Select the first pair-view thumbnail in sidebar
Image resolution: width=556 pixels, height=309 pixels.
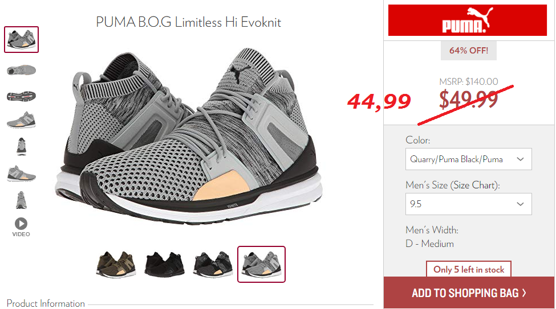(21, 40)
